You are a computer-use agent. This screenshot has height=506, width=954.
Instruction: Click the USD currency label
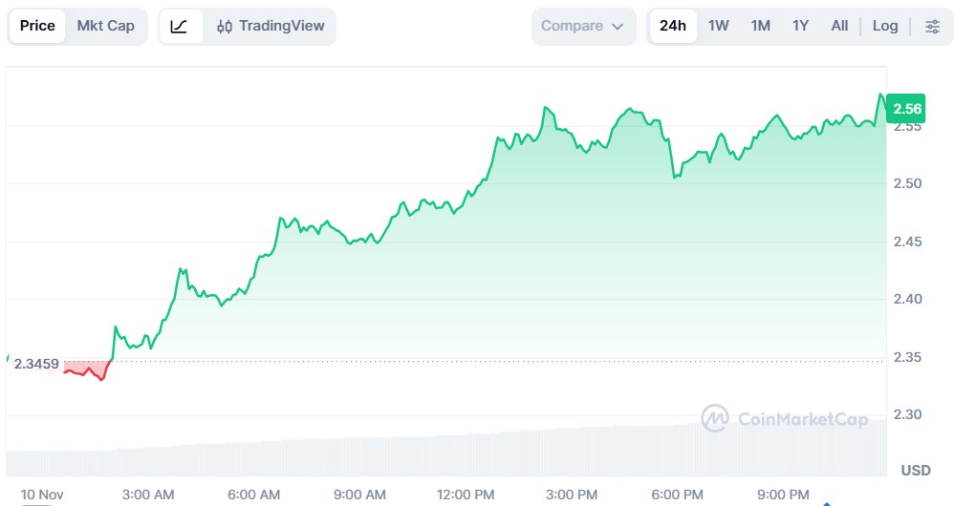[x=916, y=471]
